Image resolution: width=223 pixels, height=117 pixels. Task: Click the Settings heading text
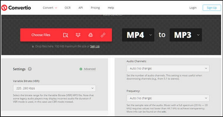point(19,69)
